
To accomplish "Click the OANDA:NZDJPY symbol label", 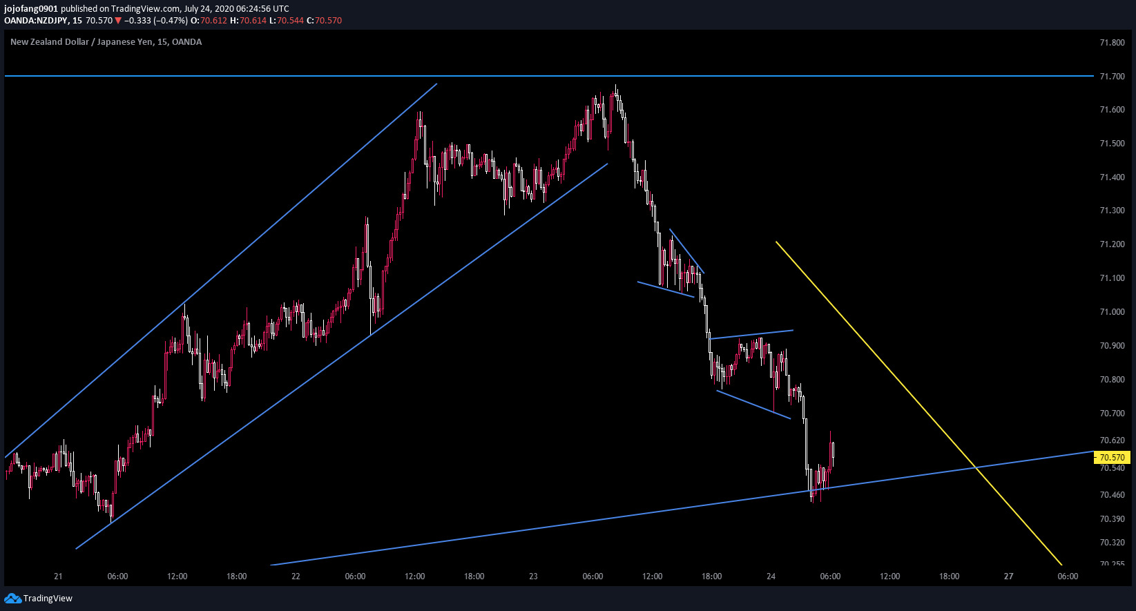I will [x=36, y=21].
